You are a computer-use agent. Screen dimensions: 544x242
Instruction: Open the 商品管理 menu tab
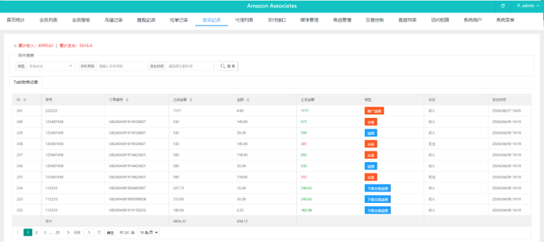point(342,20)
